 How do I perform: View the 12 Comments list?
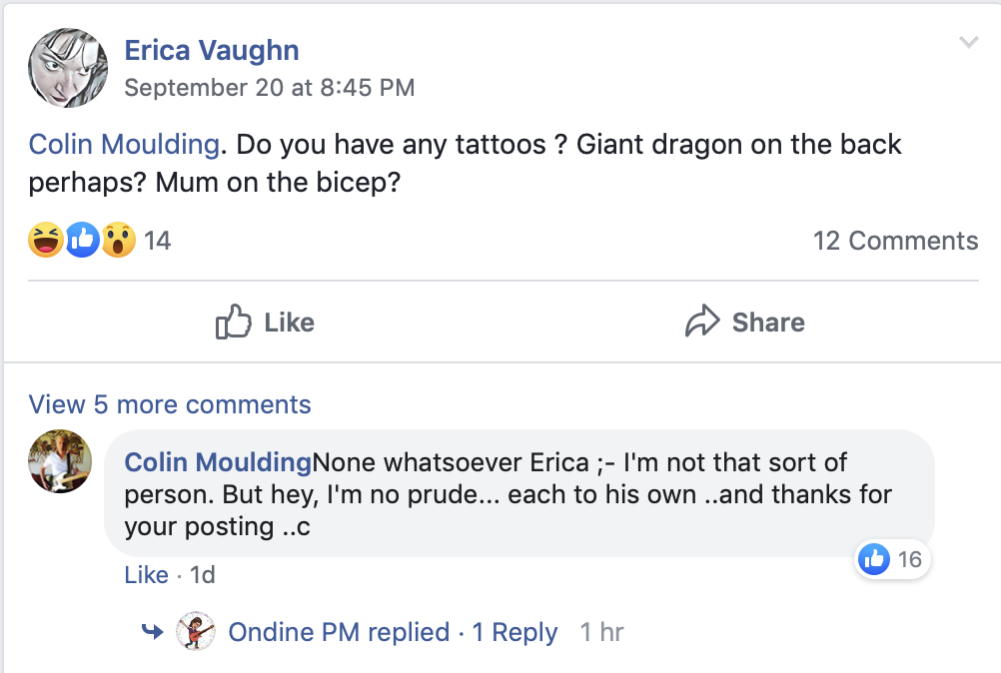(x=895, y=240)
